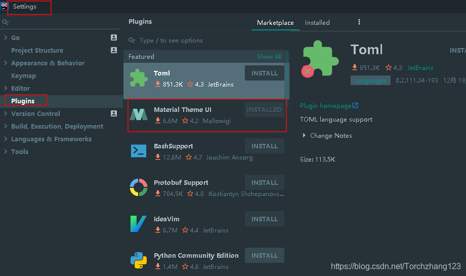The width and height of the screenshot is (466, 276).
Task: Expand Appearance & Behavior section
Action: tap(6, 63)
